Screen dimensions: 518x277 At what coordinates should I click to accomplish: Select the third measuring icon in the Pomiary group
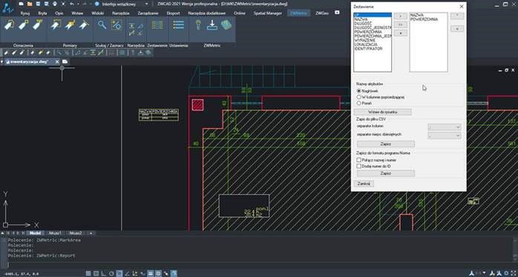pyautogui.click(x=84, y=25)
